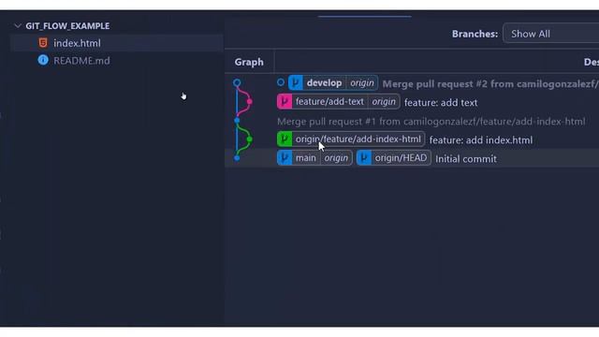
Task: Click origin tag next to develop
Action: click(x=362, y=83)
